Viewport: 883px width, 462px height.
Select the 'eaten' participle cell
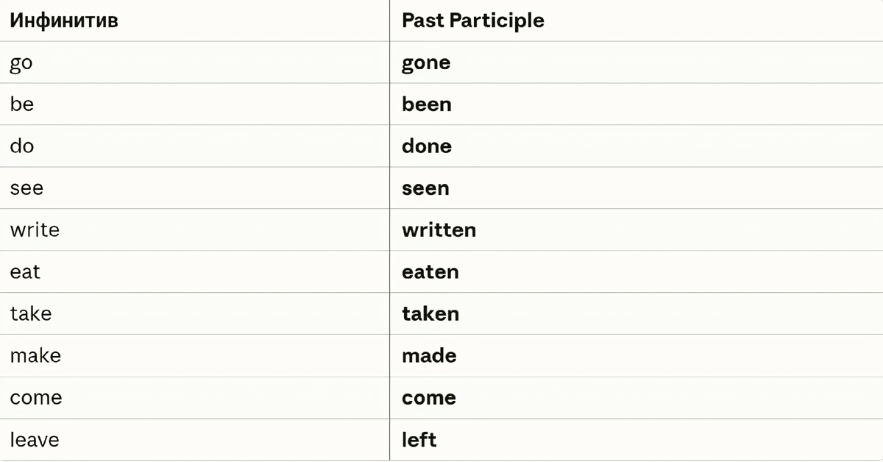point(430,272)
